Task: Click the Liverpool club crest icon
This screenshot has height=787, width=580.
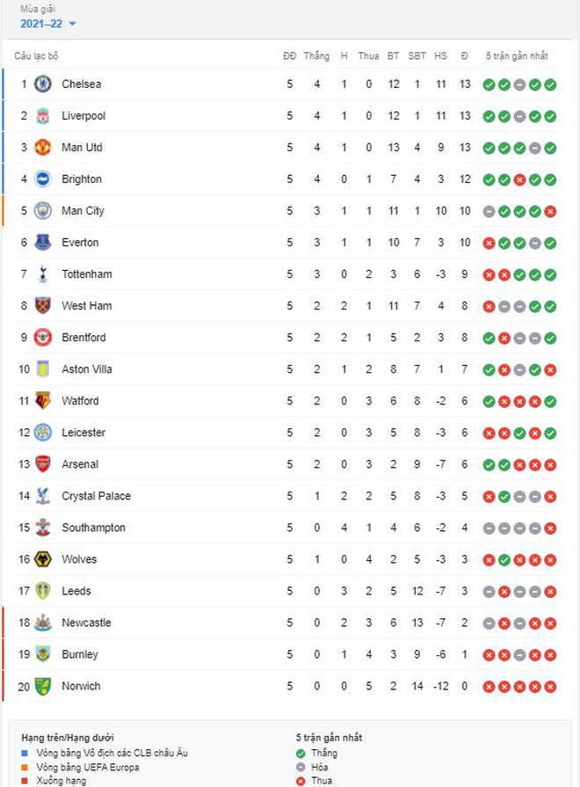Action: click(x=42, y=116)
